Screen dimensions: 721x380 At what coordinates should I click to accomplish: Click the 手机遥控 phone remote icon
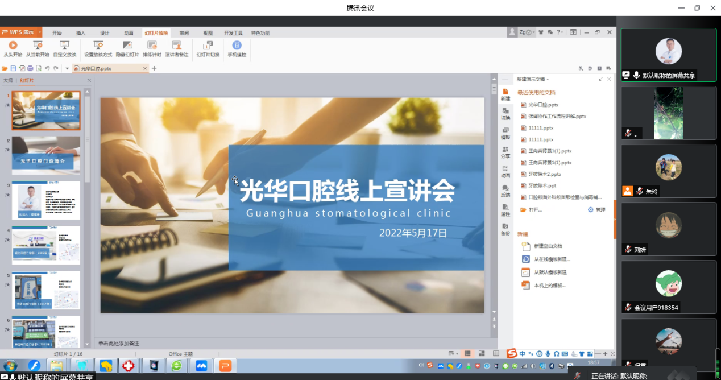pyautogui.click(x=237, y=46)
